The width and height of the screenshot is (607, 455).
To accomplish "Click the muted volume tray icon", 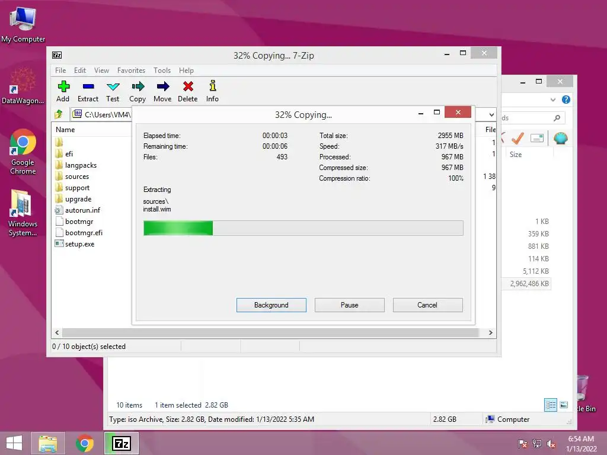I will [551, 444].
